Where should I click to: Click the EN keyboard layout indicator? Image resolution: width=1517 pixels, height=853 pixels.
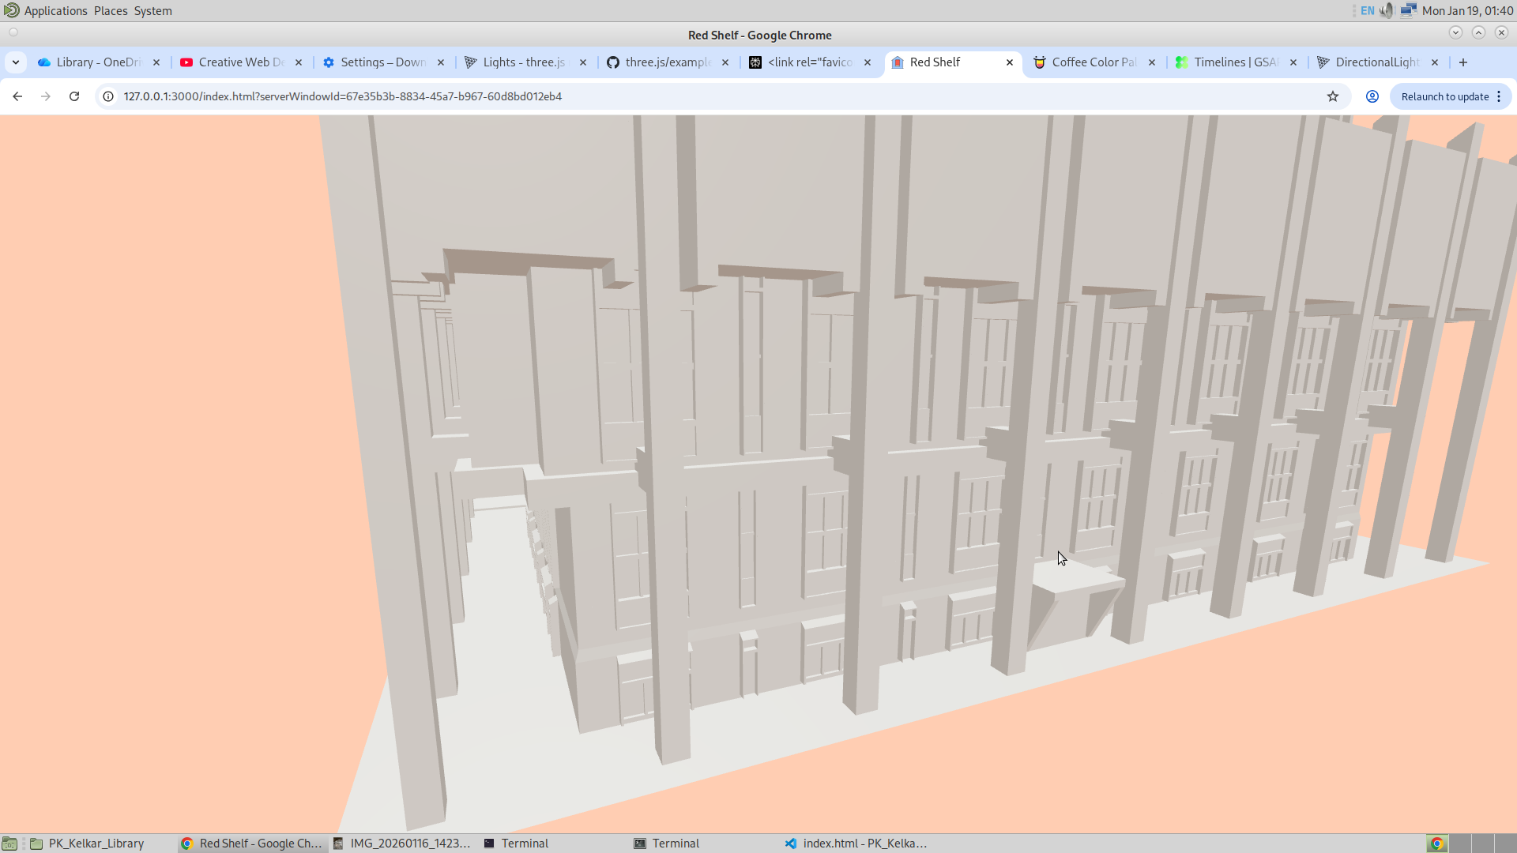[x=1368, y=11]
